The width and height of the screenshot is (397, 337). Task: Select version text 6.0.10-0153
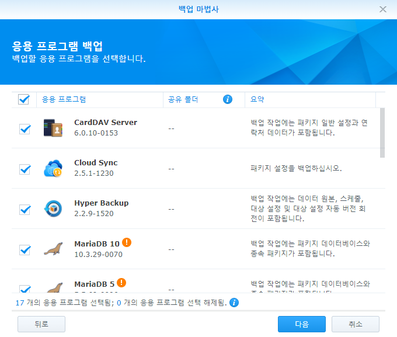coord(96,133)
